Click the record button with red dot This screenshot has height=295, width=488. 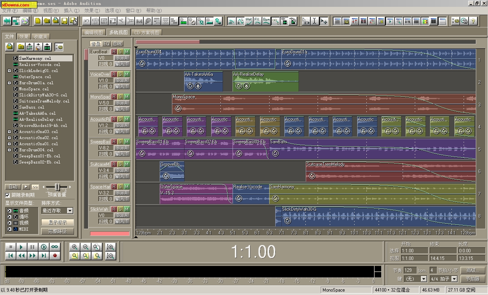pyautogui.click(x=55, y=256)
